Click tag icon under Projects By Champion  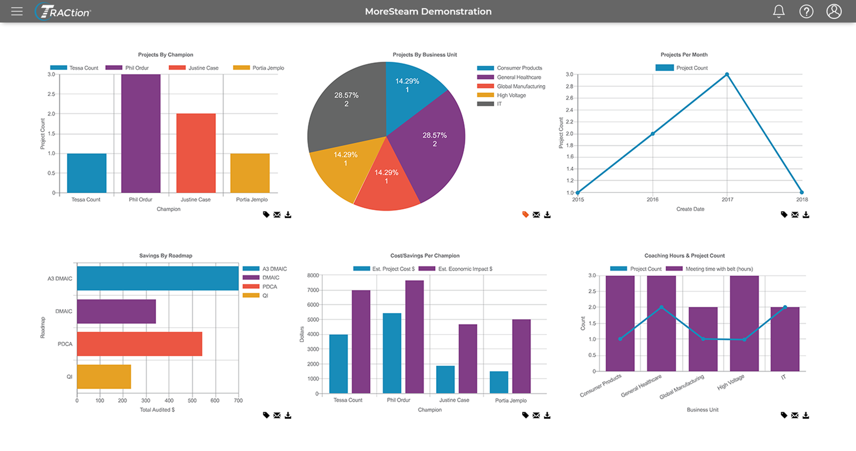coord(266,215)
